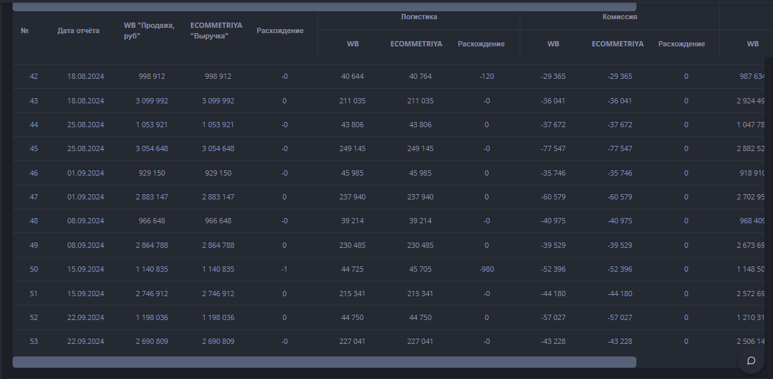Click the WB "Продажа, руб" column header
Screen dimensions: 773x379
pyautogui.click(x=149, y=30)
